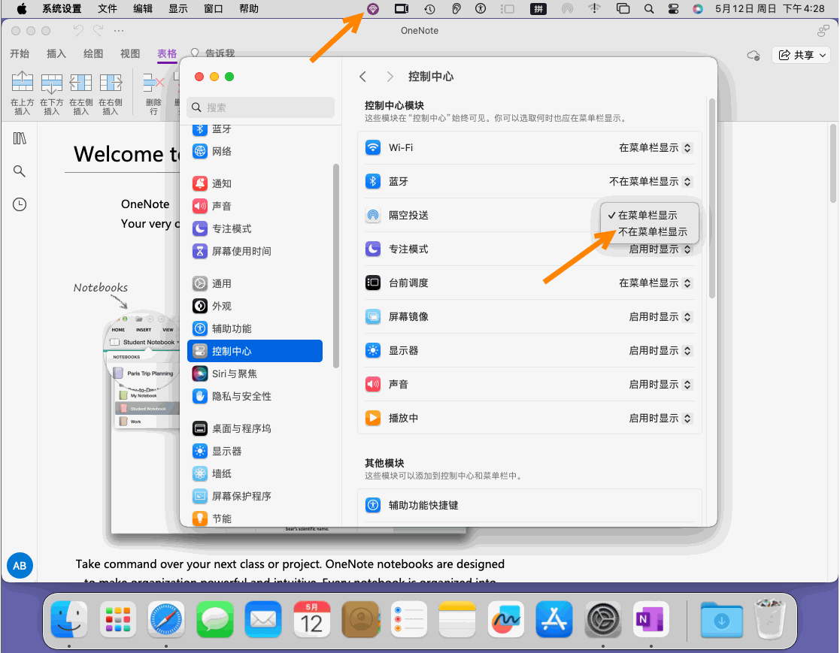Click OneNote sync status cloud icon

coord(754,55)
